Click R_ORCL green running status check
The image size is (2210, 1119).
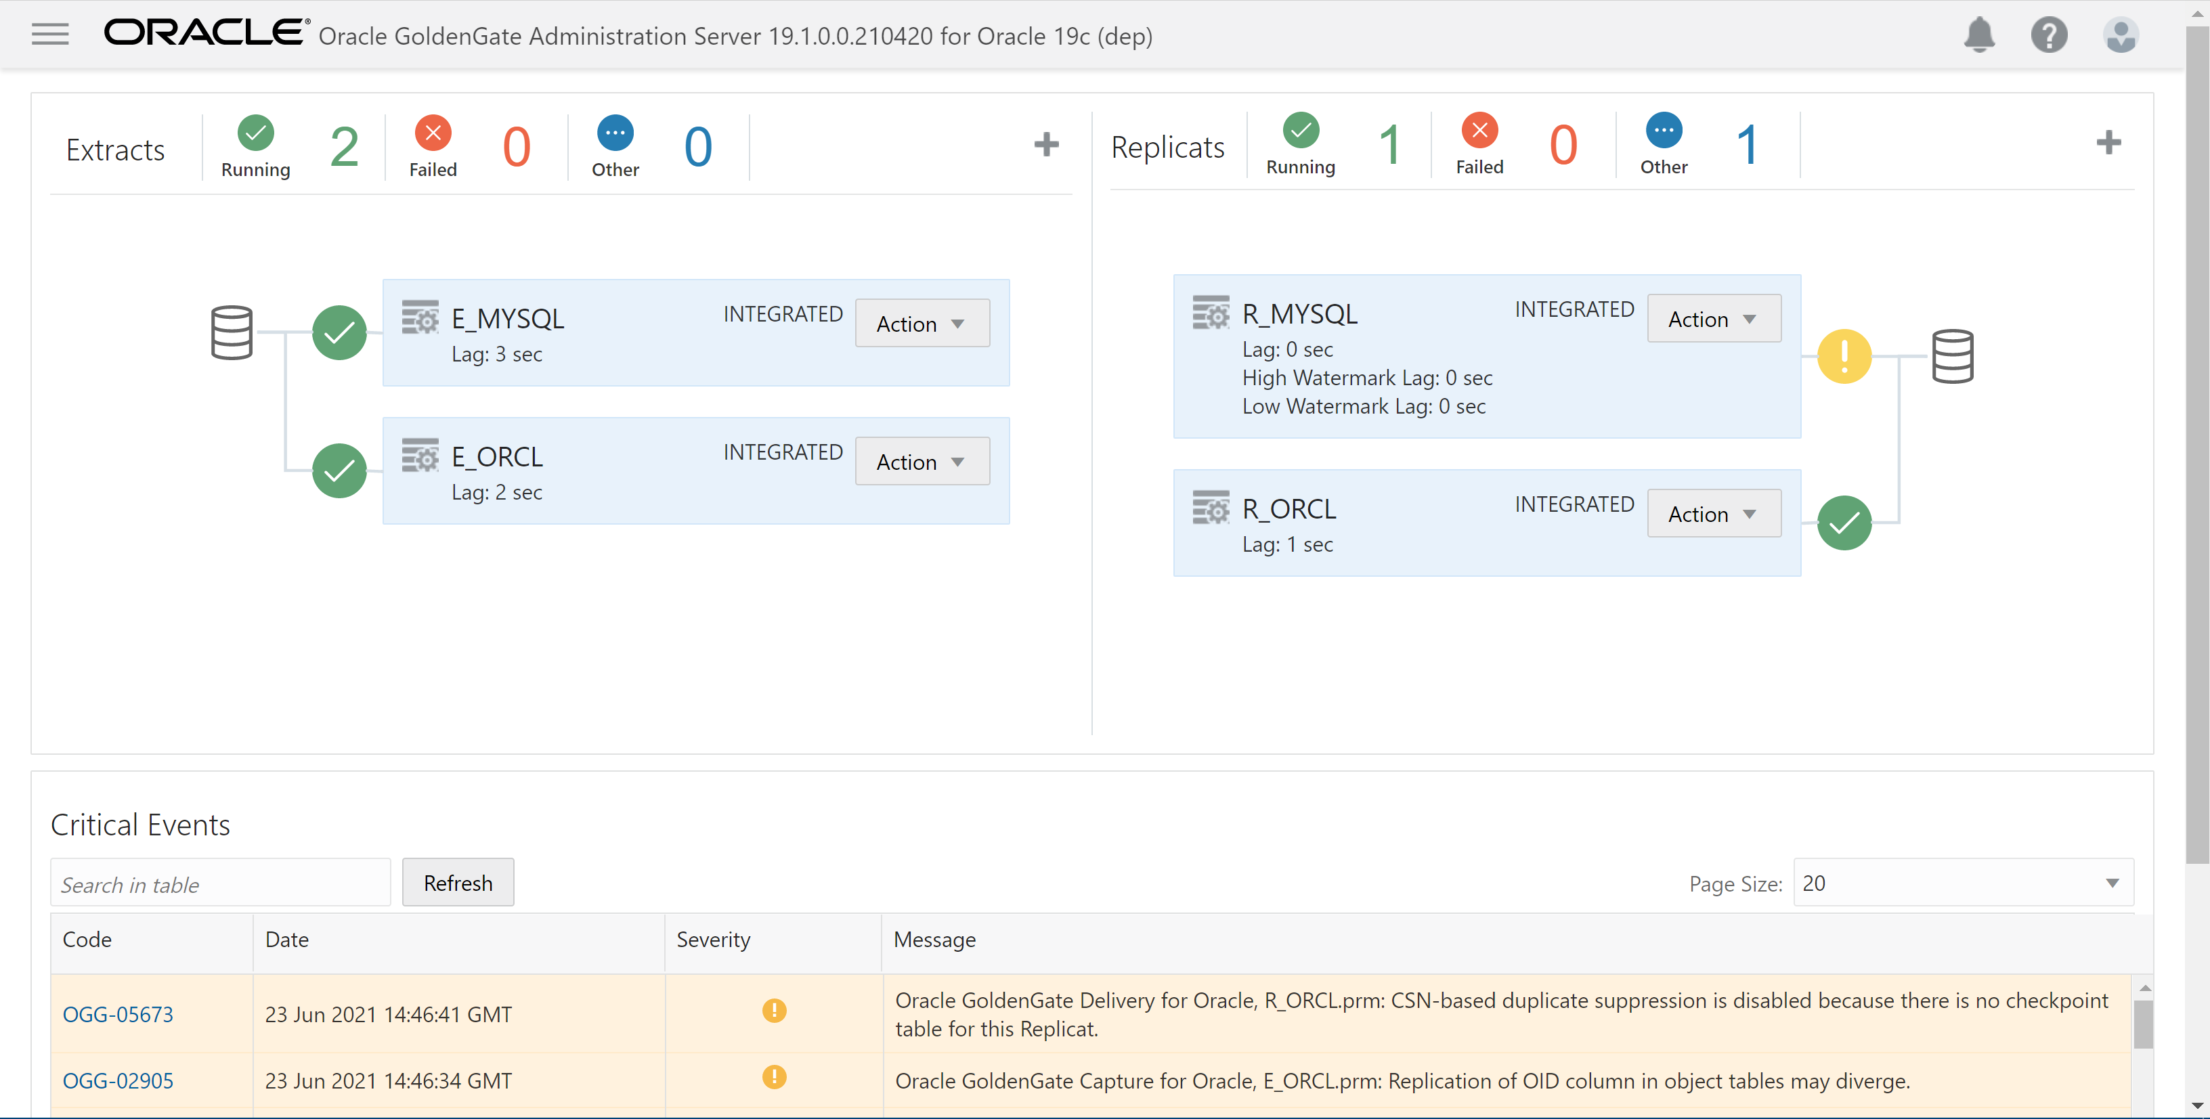point(1844,522)
